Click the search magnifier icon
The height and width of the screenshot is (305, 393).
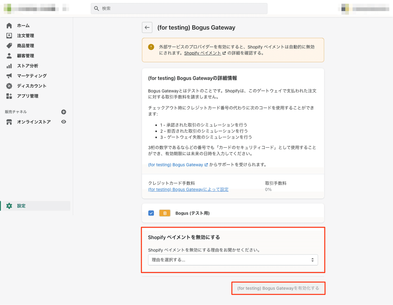click(x=97, y=9)
